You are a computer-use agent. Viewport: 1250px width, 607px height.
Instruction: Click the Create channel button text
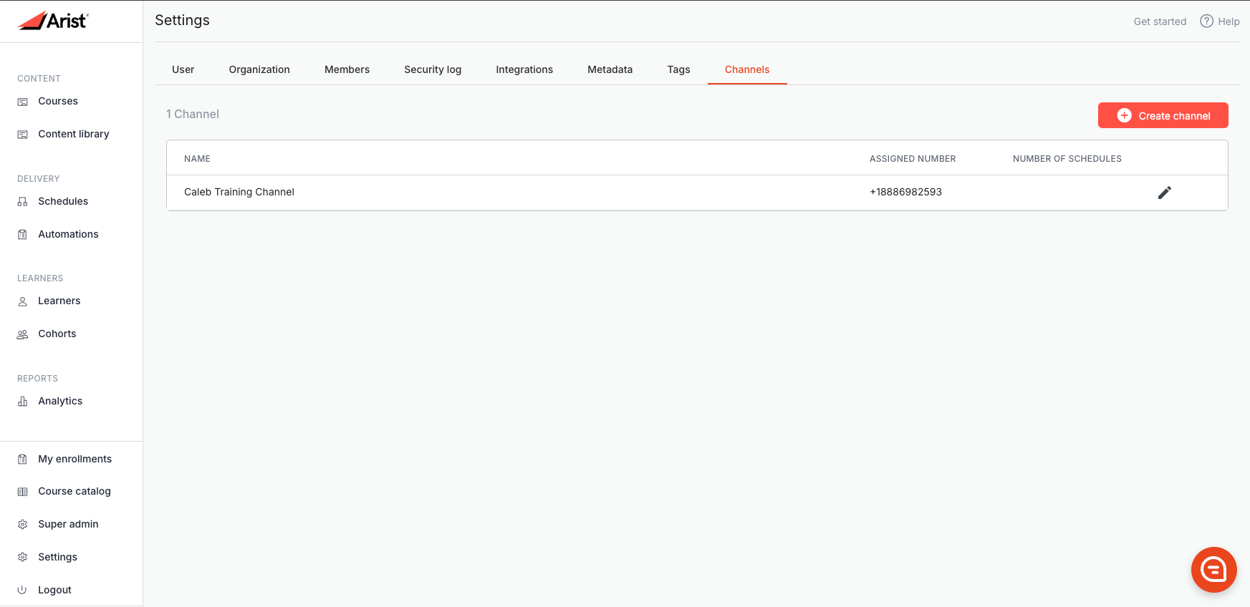pos(1175,116)
